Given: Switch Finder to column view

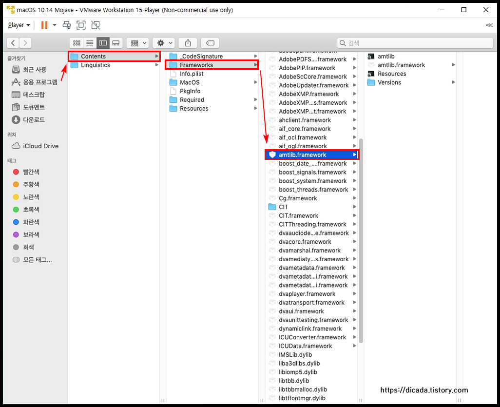Looking at the screenshot, I should click(x=103, y=43).
